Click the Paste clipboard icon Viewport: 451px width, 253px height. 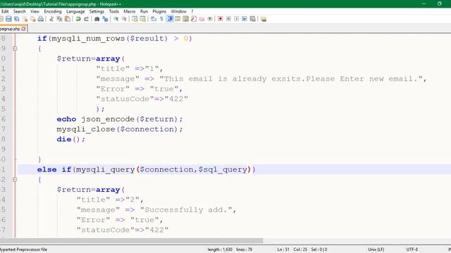(x=68, y=19)
